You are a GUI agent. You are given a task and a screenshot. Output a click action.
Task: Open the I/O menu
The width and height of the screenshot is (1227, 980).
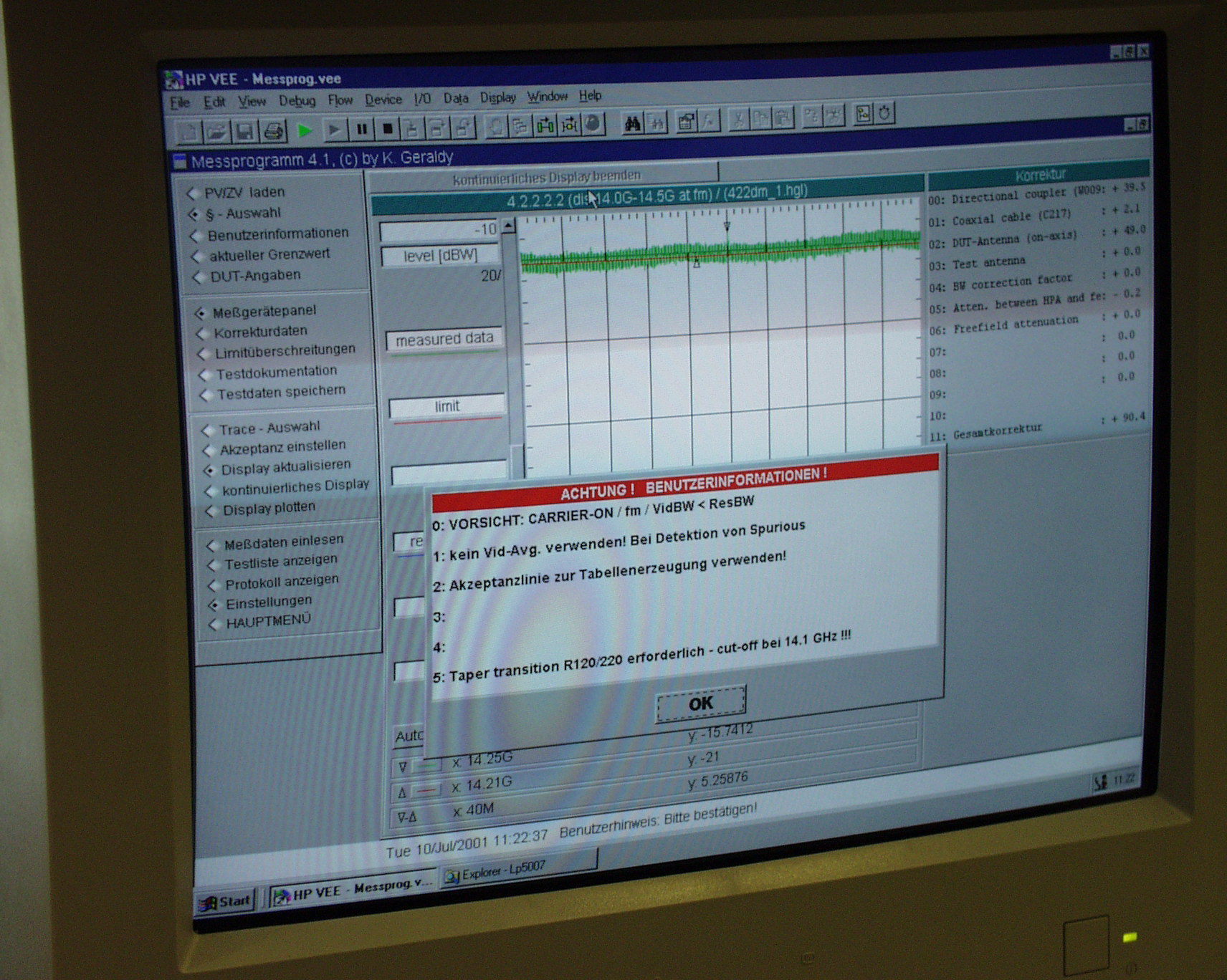click(423, 99)
